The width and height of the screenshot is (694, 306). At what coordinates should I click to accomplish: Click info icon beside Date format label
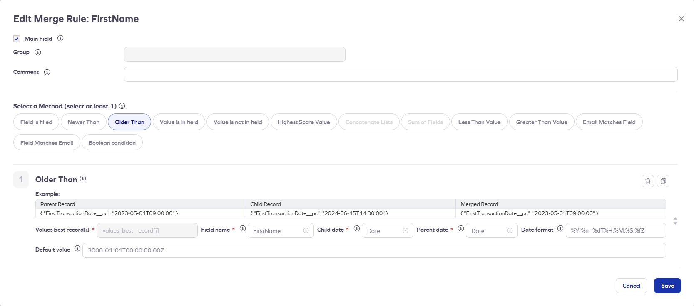(560, 229)
